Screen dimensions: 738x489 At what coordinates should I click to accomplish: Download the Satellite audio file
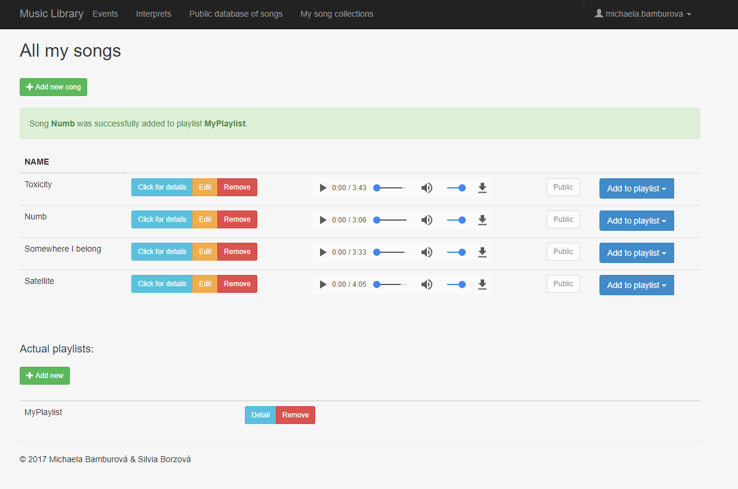(x=482, y=284)
